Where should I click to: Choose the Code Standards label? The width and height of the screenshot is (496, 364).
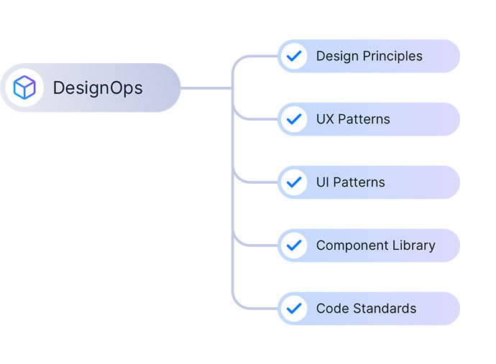pos(367,309)
